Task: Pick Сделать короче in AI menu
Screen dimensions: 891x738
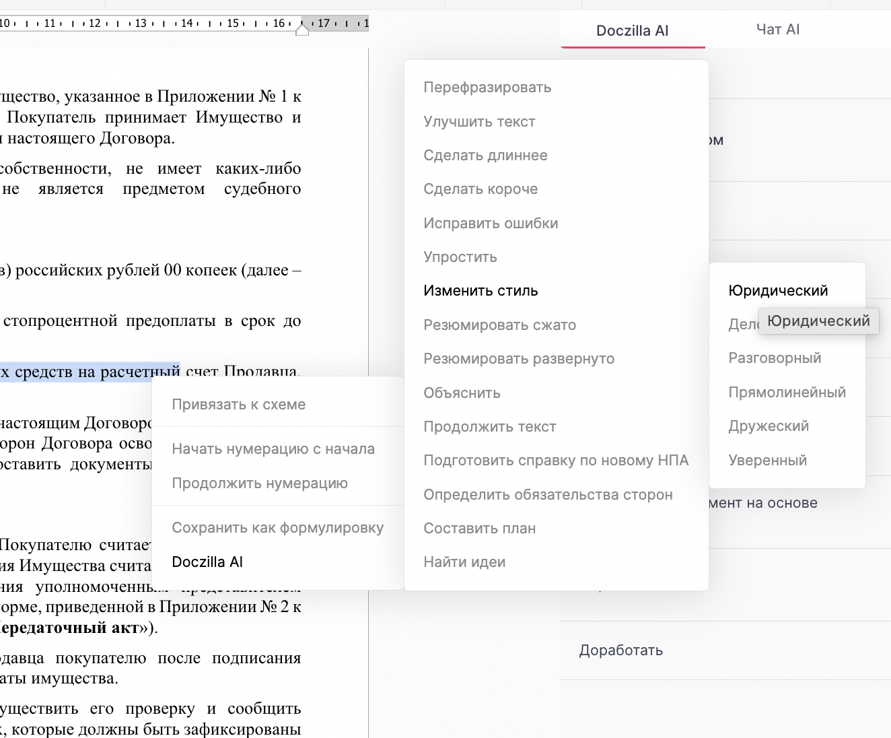Action: [480, 189]
